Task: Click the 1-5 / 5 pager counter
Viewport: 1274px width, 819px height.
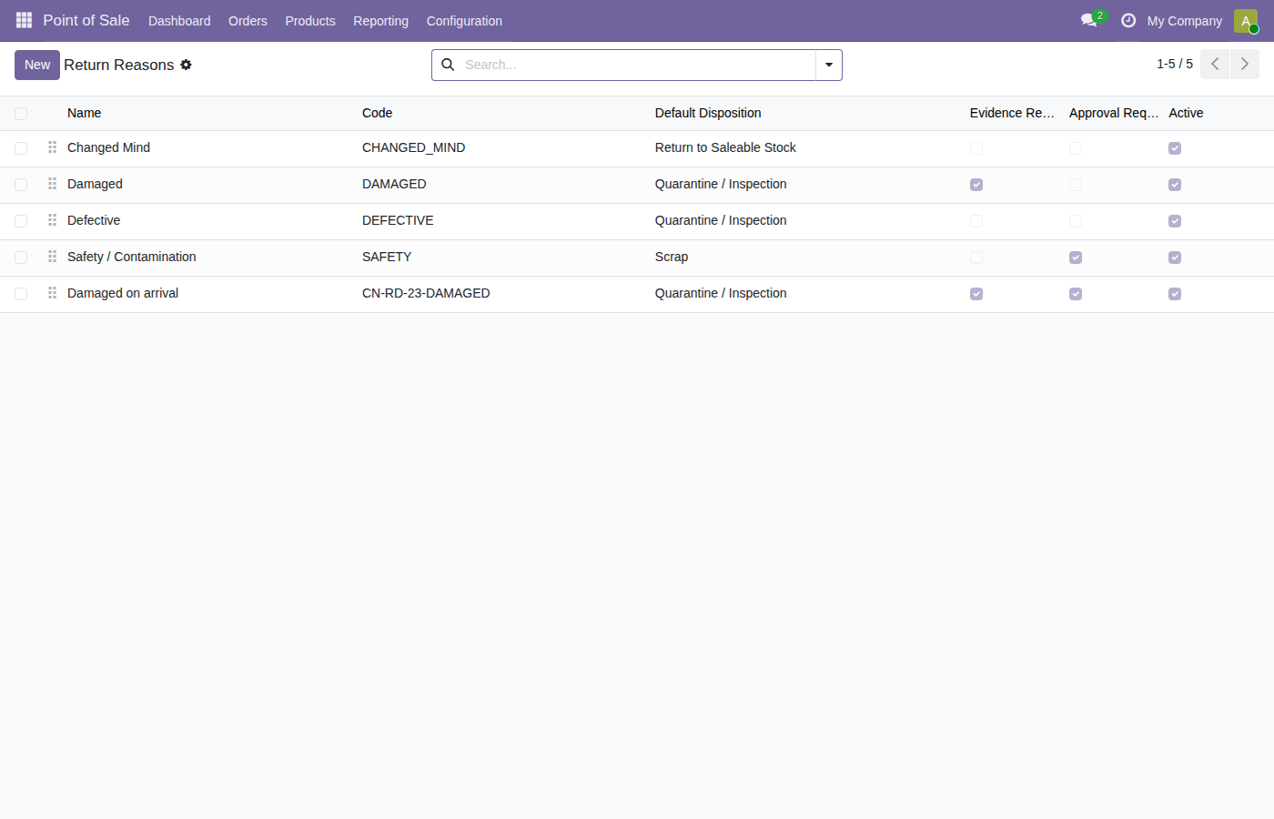Action: (1175, 64)
